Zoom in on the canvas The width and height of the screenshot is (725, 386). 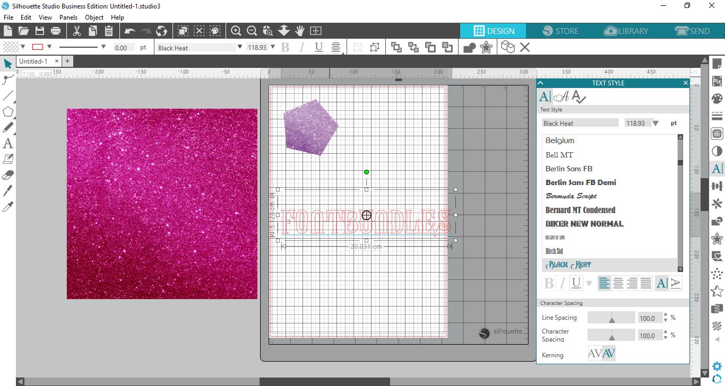click(236, 31)
